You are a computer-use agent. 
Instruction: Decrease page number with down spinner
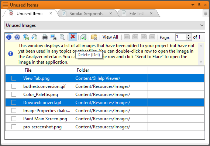[x=189, y=39]
